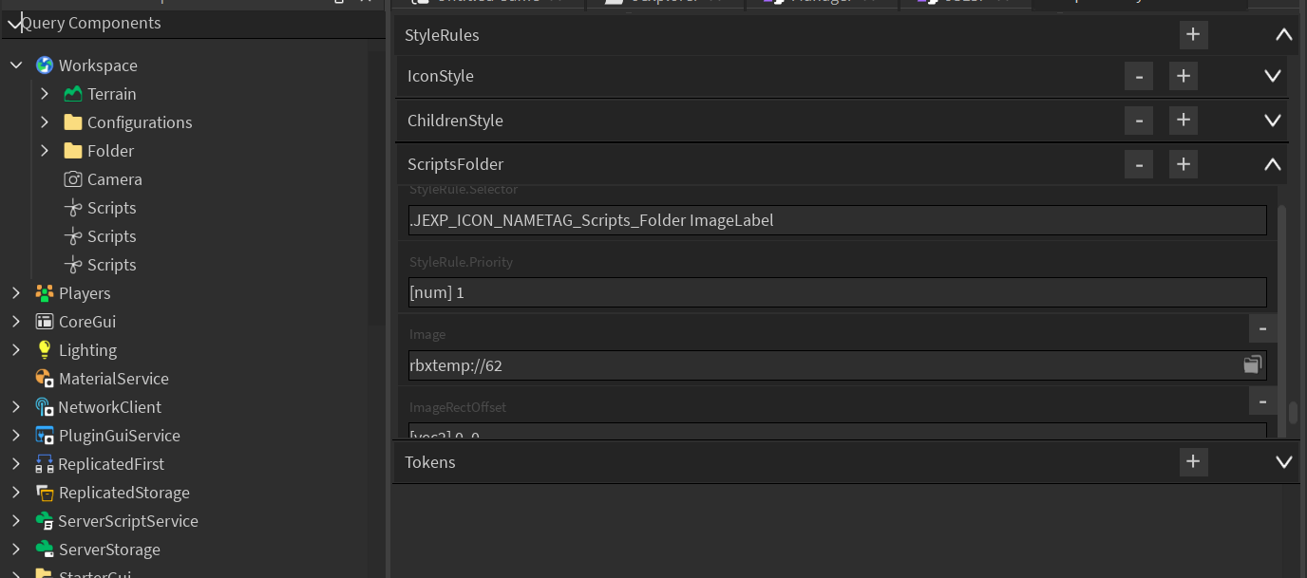This screenshot has width=1307, height=578.
Task: Collapse the ScriptsFolder rule
Action: pyautogui.click(x=1273, y=164)
